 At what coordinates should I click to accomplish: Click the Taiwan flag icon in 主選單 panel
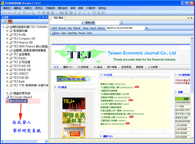tap(10, 21)
